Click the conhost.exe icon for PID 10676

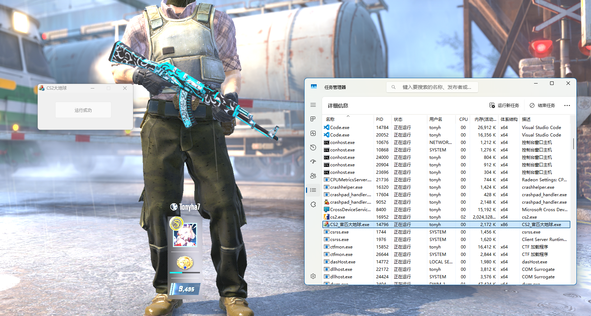(326, 143)
